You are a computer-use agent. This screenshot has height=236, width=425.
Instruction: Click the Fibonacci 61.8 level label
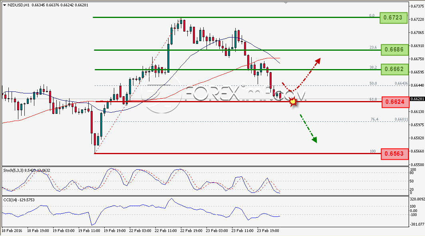[x=373, y=99]
